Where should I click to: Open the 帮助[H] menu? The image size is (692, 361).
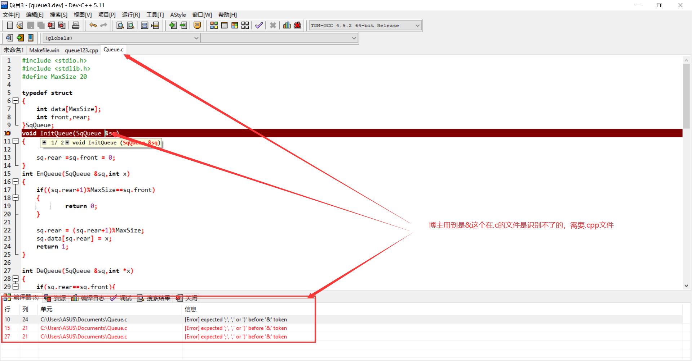point(227,15)
